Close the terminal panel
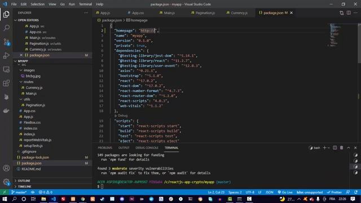The width and height of the screenshot is (361, 203). point(355,148)
